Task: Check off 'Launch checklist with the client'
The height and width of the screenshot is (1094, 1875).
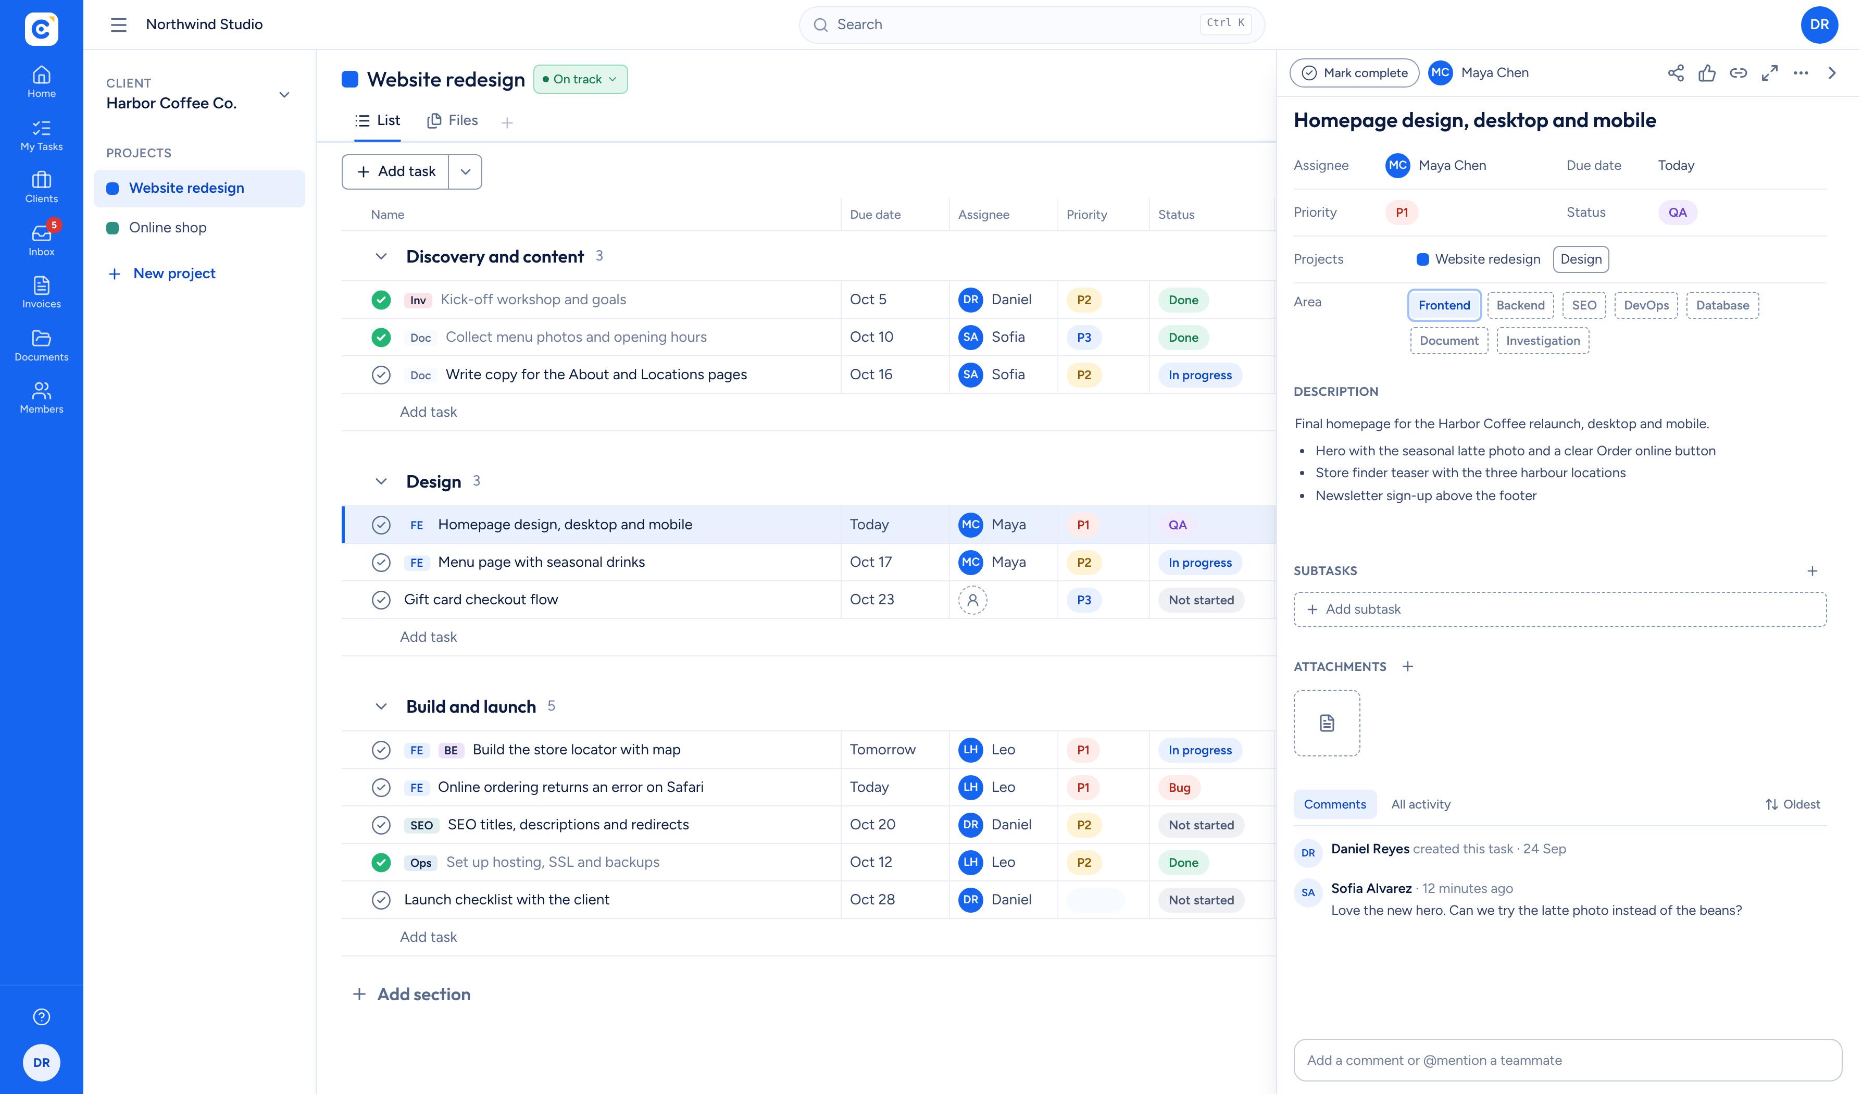Action: [381, 900]
